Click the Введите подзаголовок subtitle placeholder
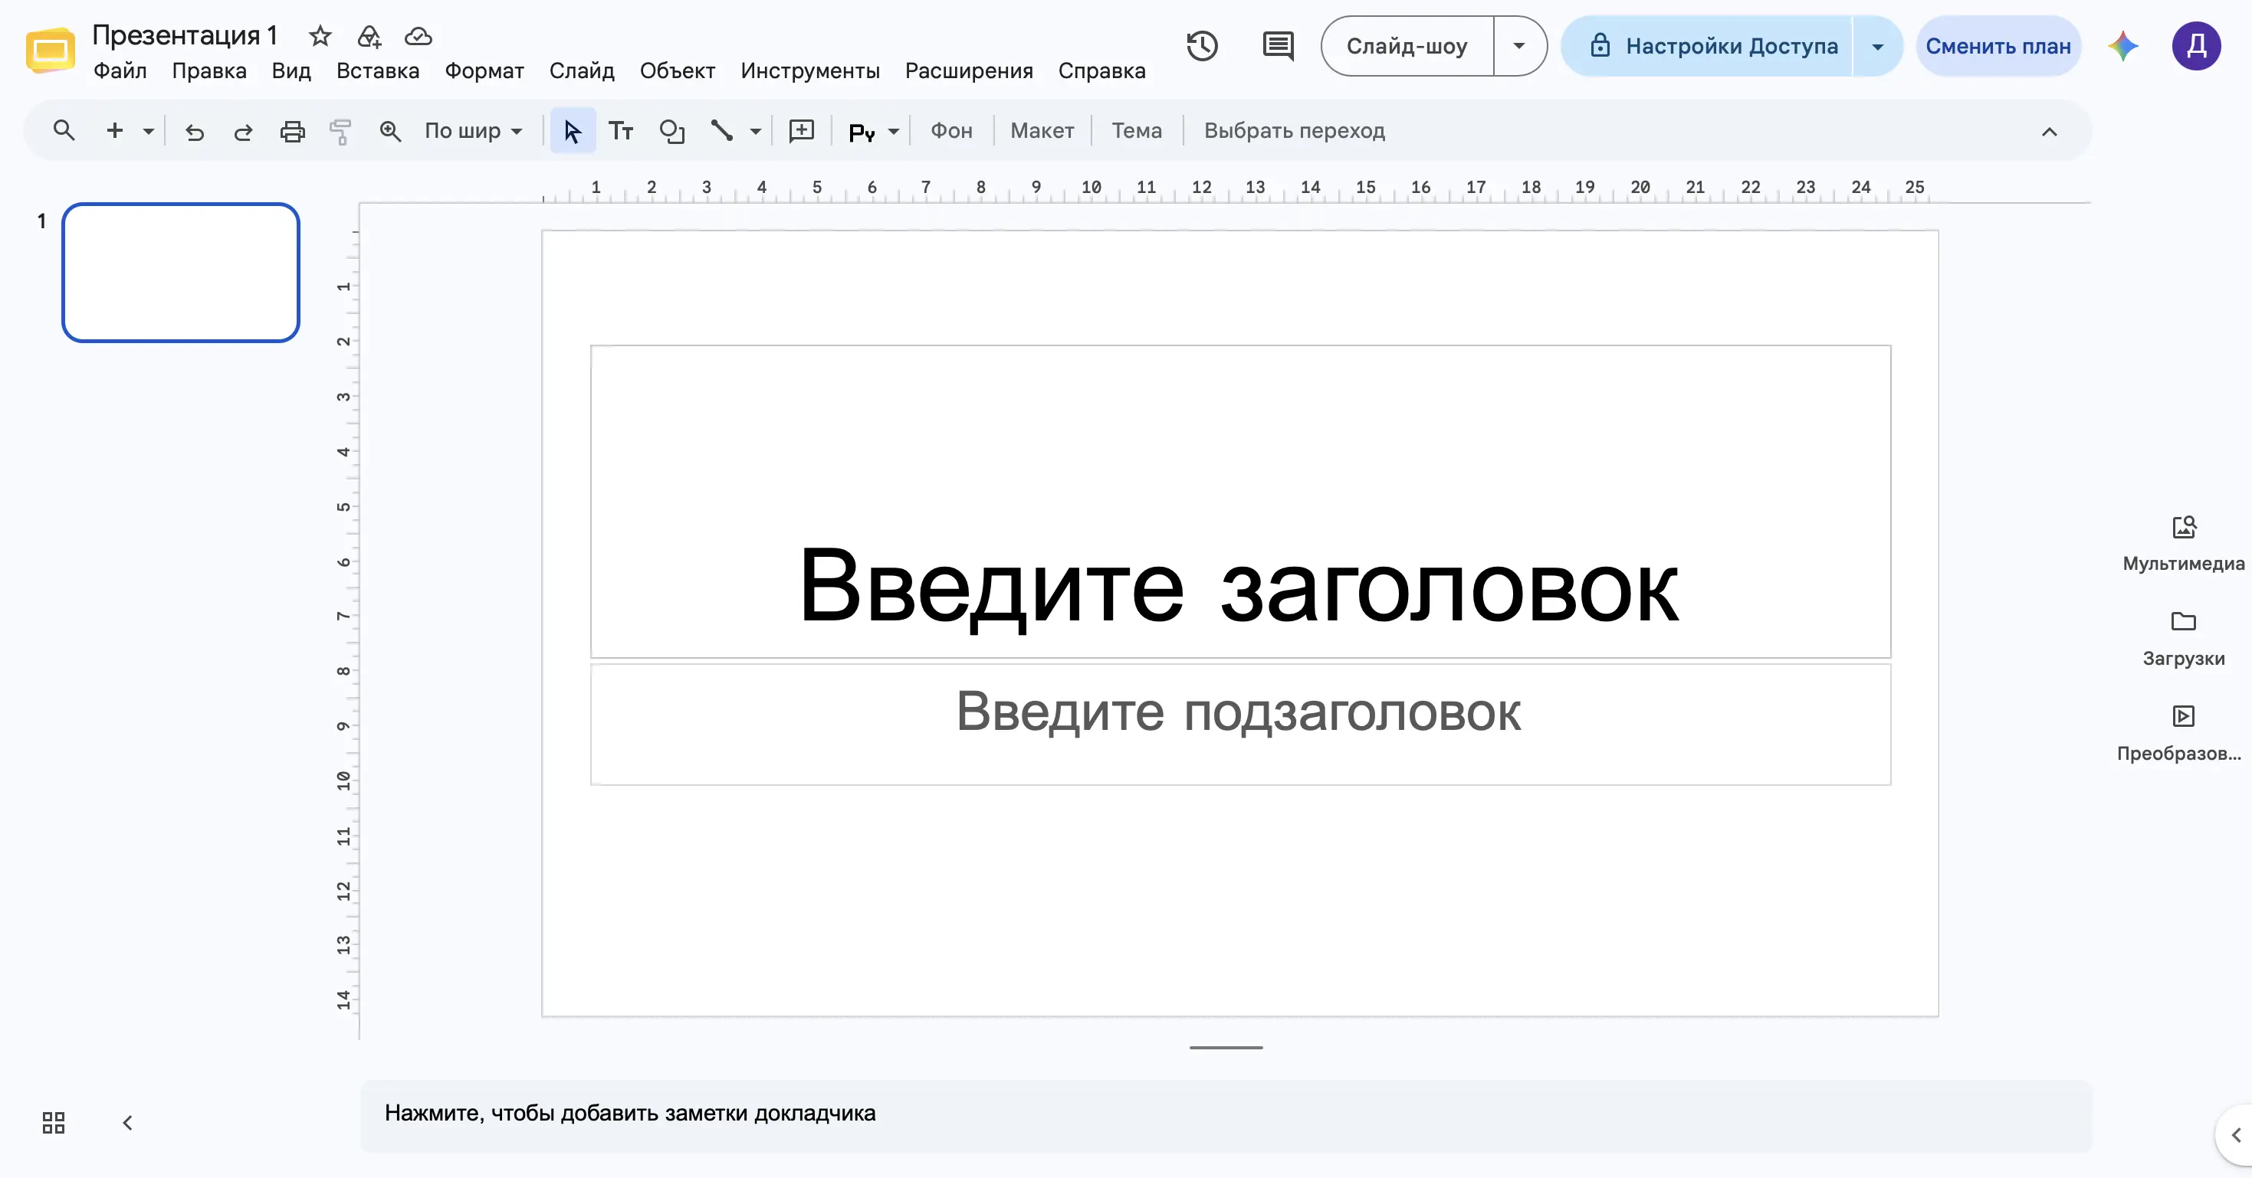The image size is (2252, 1178). pos(1239,725)
